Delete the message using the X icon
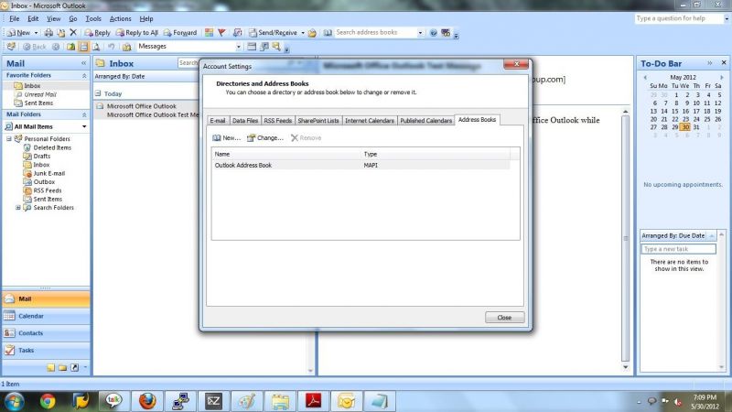This screenshot has height=412, width=732. pos(73,32)
